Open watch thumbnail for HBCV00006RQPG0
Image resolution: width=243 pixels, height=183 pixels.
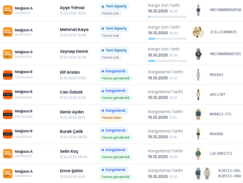[198, 10]
